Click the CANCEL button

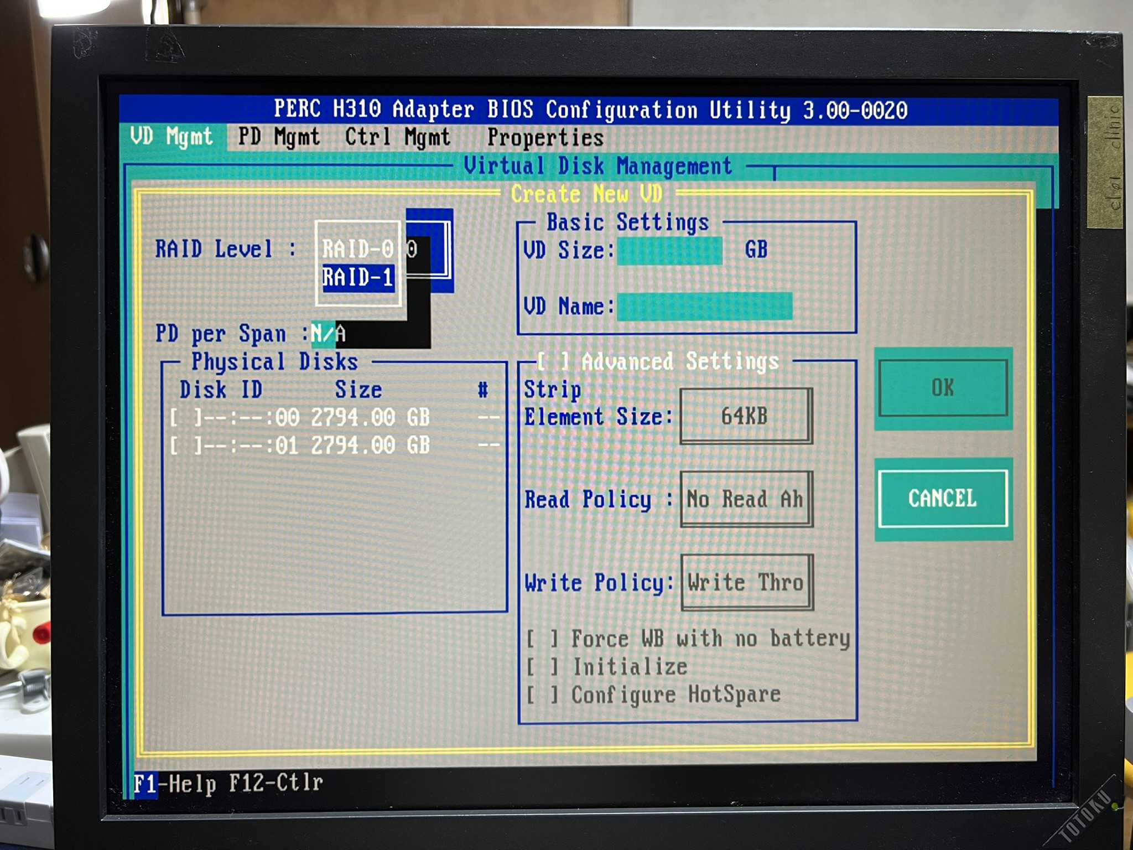point(943,498)
